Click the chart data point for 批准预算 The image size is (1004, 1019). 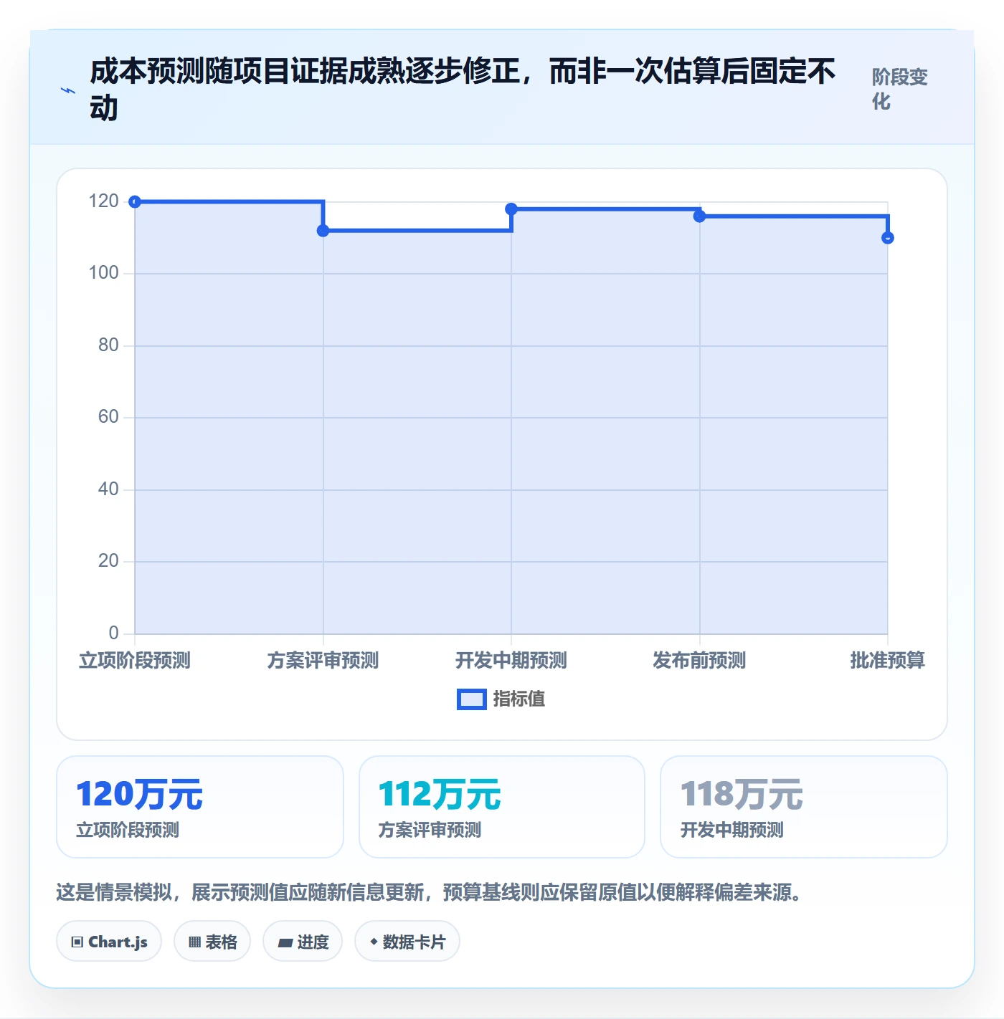pyautogui.click(x=888, y=238)
